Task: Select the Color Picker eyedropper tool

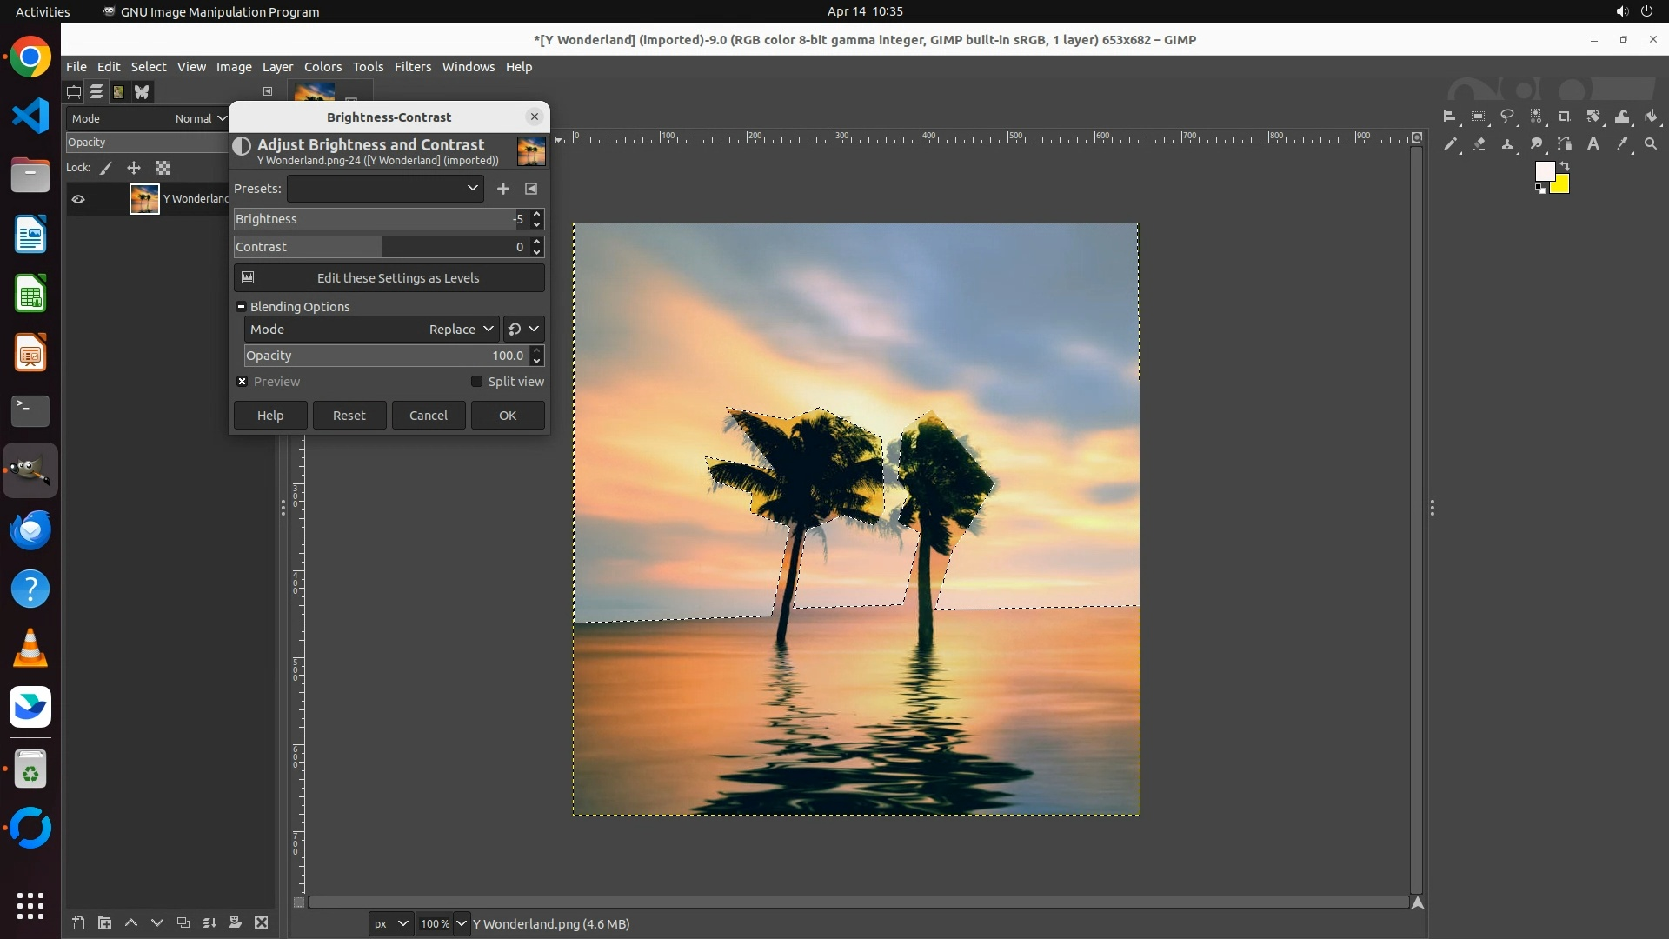Action: click(1622, 144)
